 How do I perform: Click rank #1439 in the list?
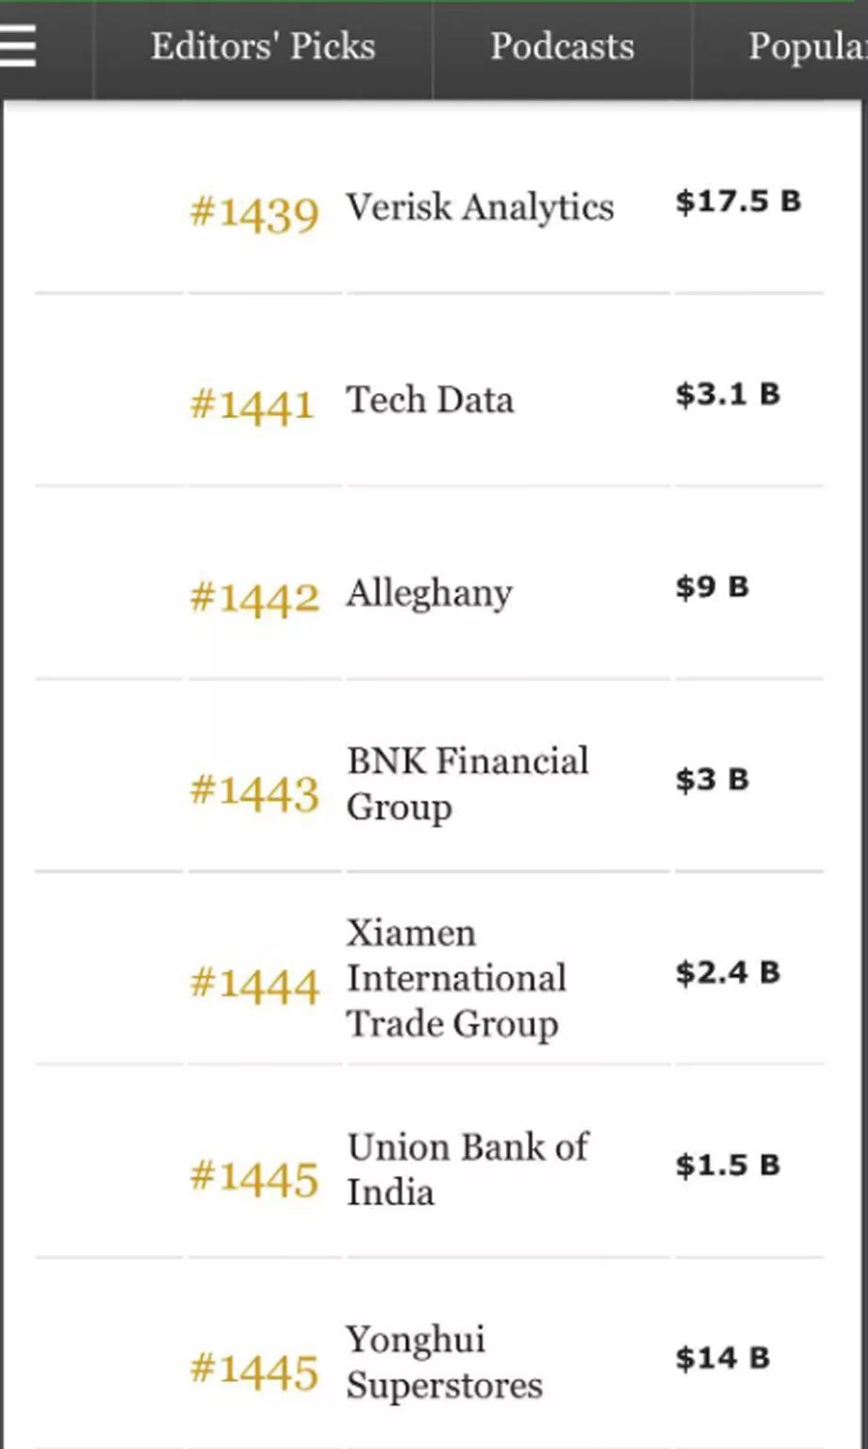click(x=254, y=213)
